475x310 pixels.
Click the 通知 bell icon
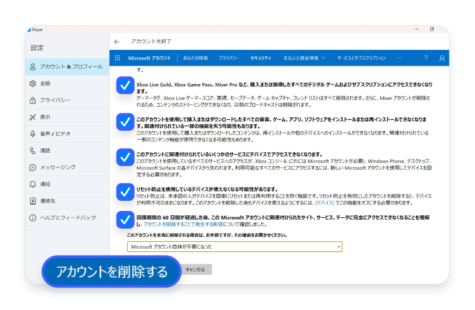tap(33, 184)
